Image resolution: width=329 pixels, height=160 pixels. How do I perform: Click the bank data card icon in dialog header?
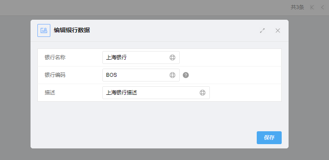click(44, 30)
